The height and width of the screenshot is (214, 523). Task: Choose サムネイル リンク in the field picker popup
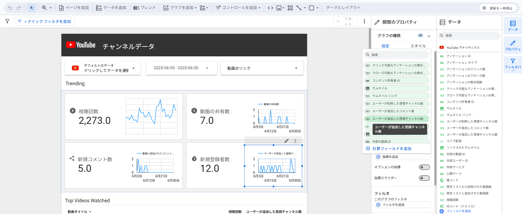[397, 96]
